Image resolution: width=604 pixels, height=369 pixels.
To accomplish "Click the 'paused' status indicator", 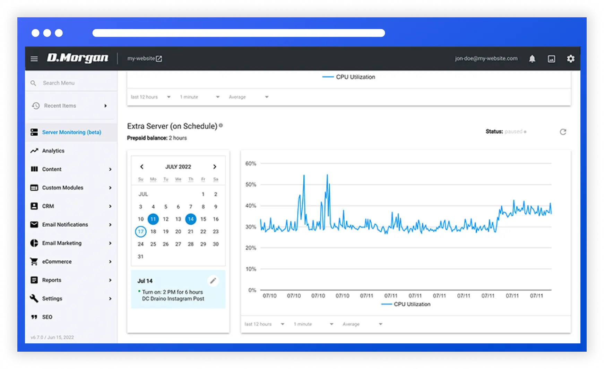I will pos(515,132).
